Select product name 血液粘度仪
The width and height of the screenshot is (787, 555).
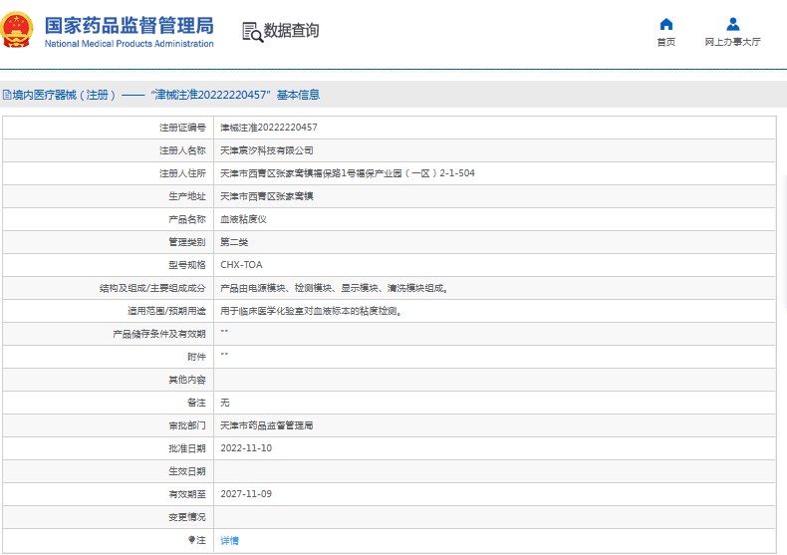(243, 219)
